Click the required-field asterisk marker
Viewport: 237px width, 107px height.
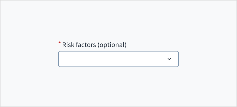tap(60, 44)
